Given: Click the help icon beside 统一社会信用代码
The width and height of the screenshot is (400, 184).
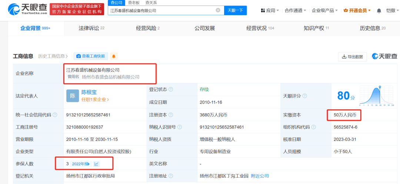Looking at the screenshot, I should click(x=55, y=115).
